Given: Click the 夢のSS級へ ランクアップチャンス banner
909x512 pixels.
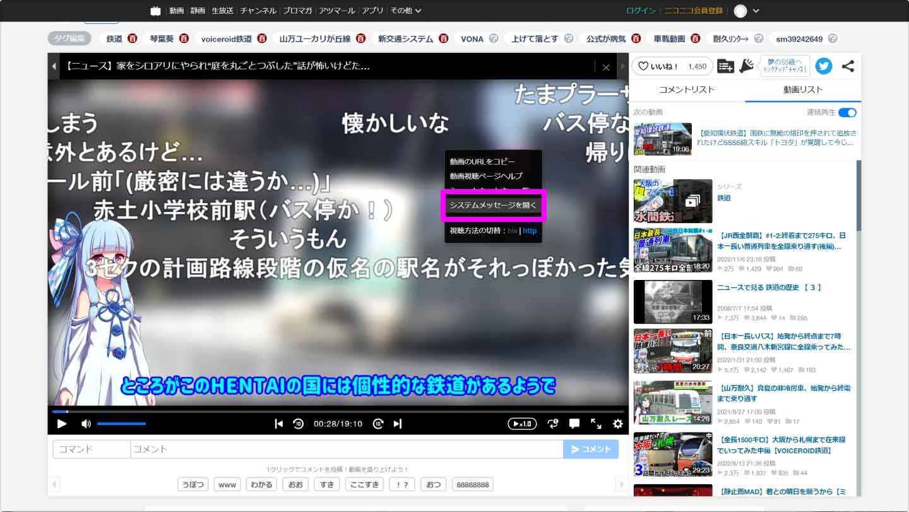Looking at the screenshot, I should [785, 66].
